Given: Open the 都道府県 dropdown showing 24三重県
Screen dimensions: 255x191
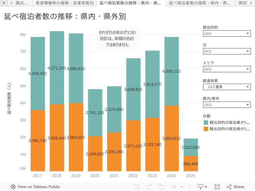Looking at the screenshot, I should point(227,87).
